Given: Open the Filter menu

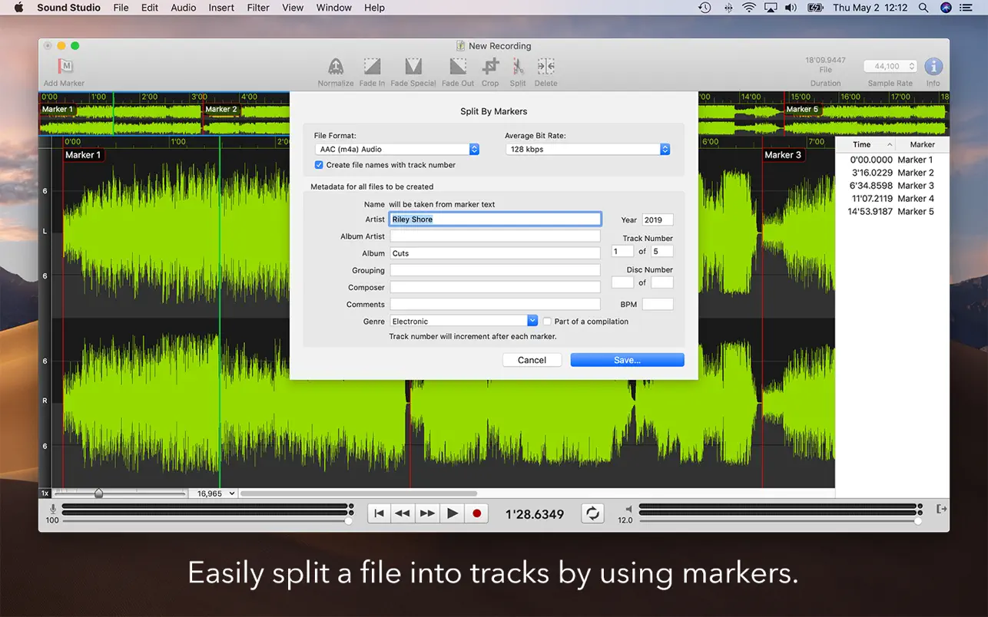Looking at the screenshot, I should click(x=258, y=8).
